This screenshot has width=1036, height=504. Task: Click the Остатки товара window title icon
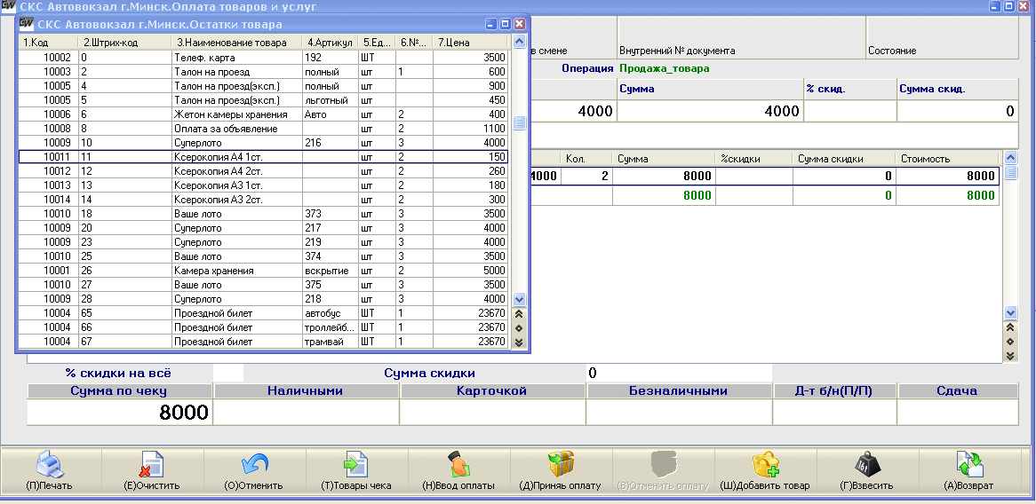click(x=26, y=25)
